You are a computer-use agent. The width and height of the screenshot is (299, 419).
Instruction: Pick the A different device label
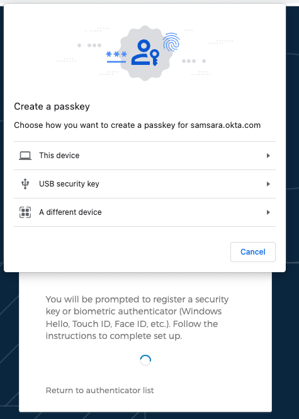[x=71, y=212]
